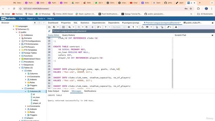Reload the browser page
Screen dimensions: 215x121
(x=14, y=8)
